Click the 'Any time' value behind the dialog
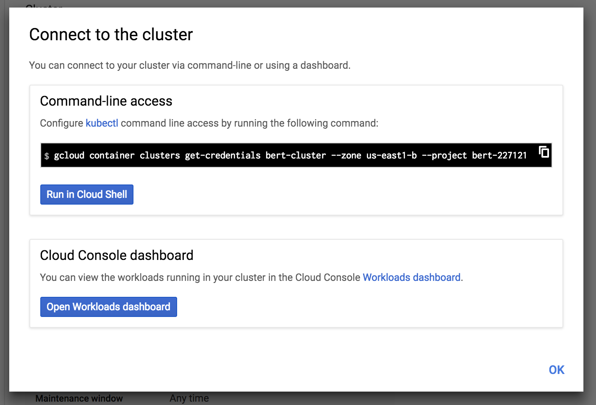The image size is (596, 405). [x=189, y=398]
